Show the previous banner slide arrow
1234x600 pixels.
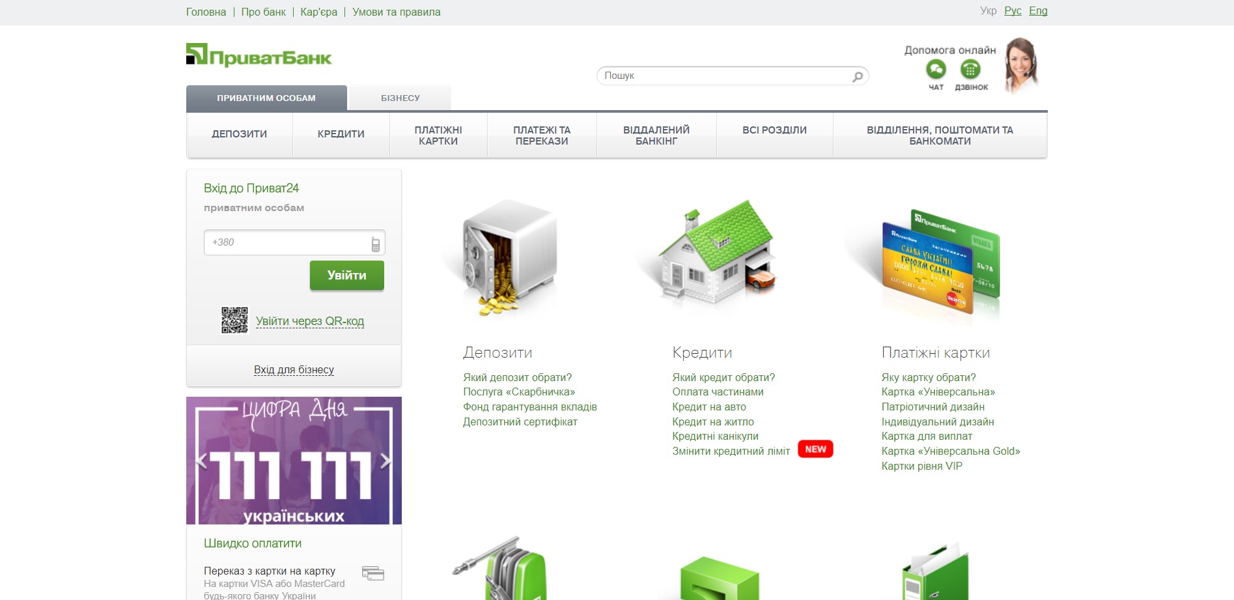tap(201, 461)
